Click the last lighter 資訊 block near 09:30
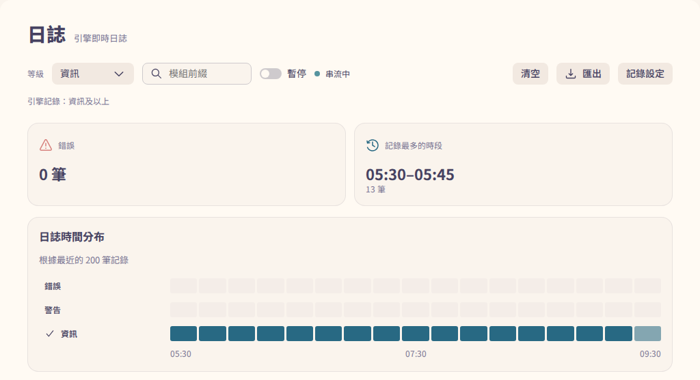 (x=647, y=334)
